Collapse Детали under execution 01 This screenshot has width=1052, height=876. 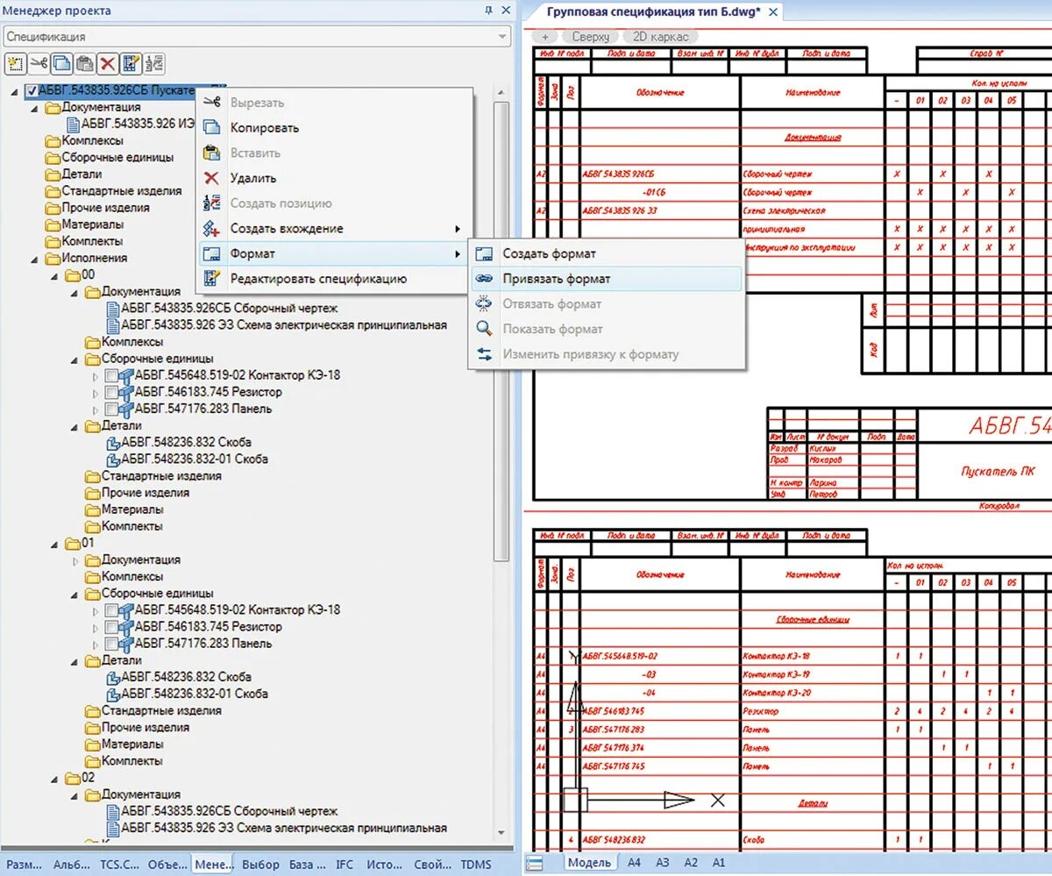76,660
